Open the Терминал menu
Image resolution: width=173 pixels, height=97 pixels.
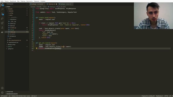pyautogui.click(x=36, y=1)
